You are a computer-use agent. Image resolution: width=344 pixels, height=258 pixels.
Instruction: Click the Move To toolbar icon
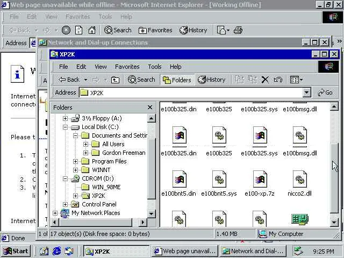(240, 80)
